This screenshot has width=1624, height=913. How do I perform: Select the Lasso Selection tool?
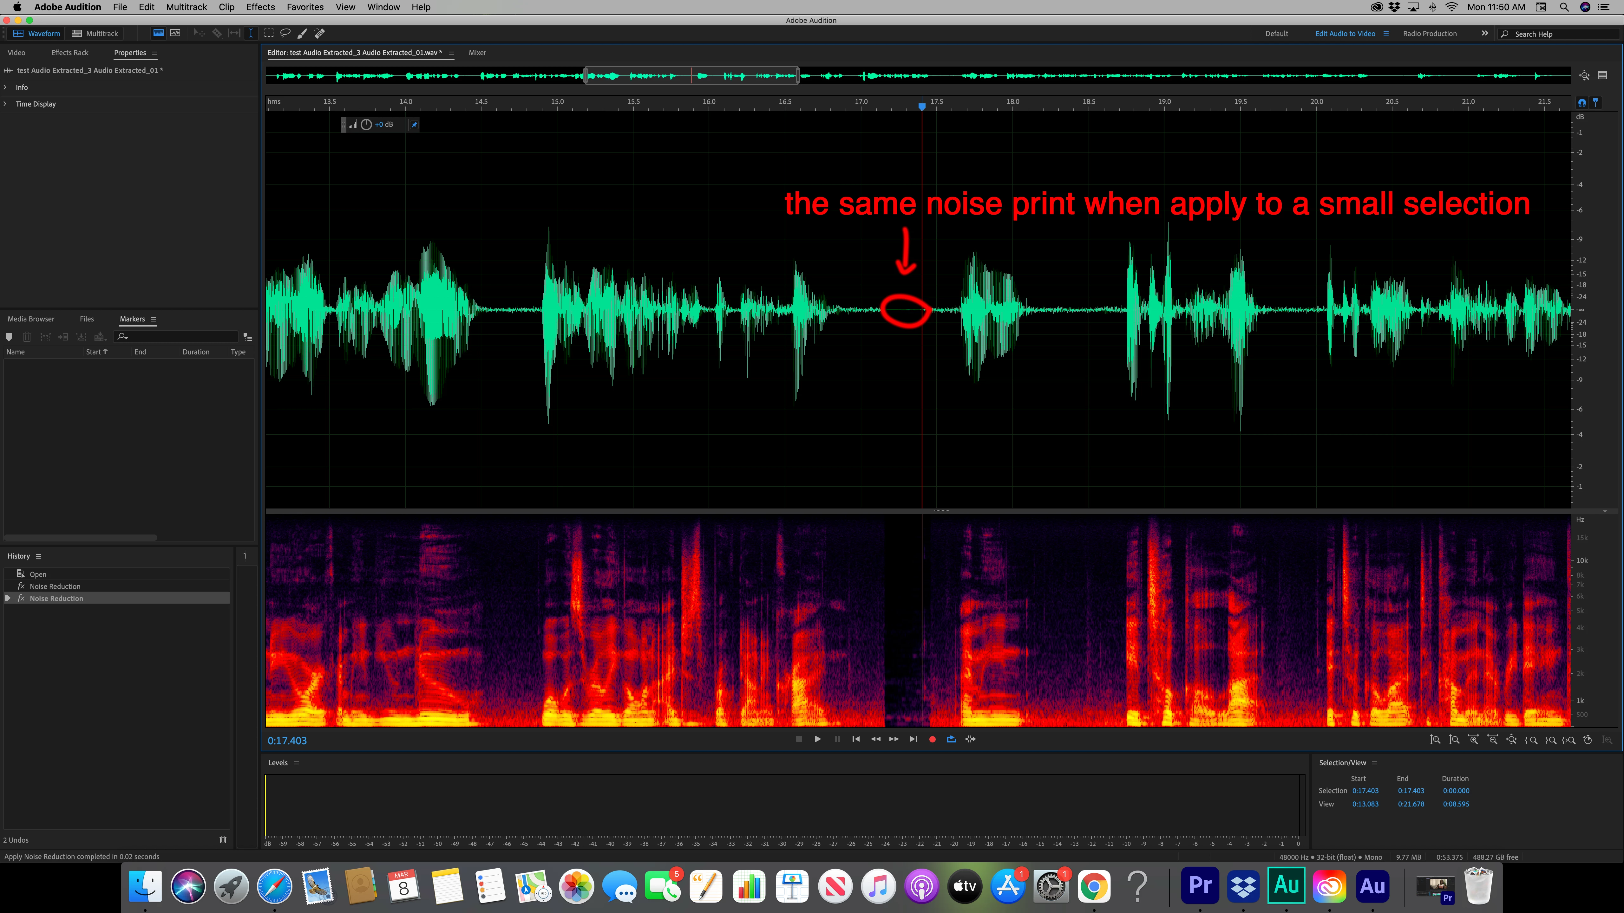285,33
